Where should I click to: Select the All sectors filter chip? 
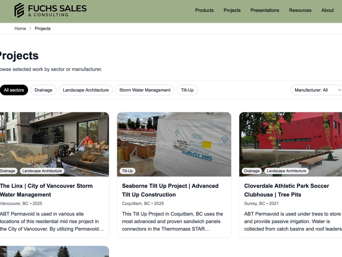[14, 90]
